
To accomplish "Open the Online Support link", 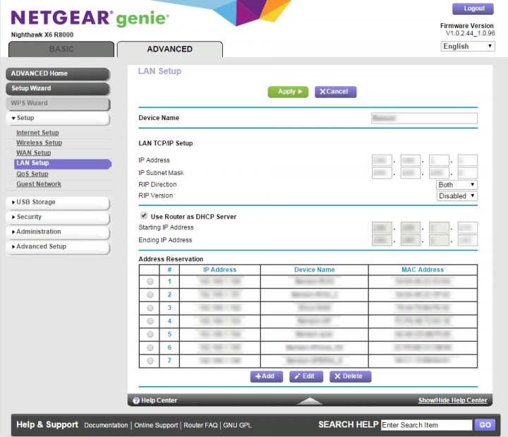I will pyautogui.click(x=156, y=425).
